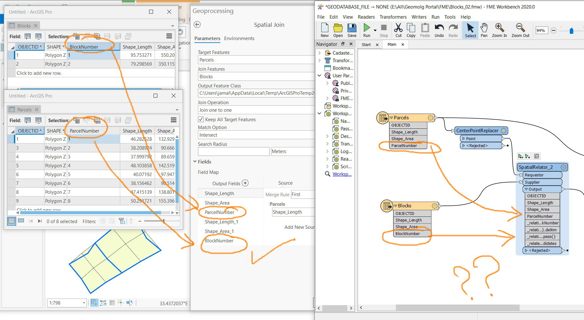The width and height of the screenshot is (584, 320).
Task: Open the Join Operation dropdown
Action: [x=256, y=110]
